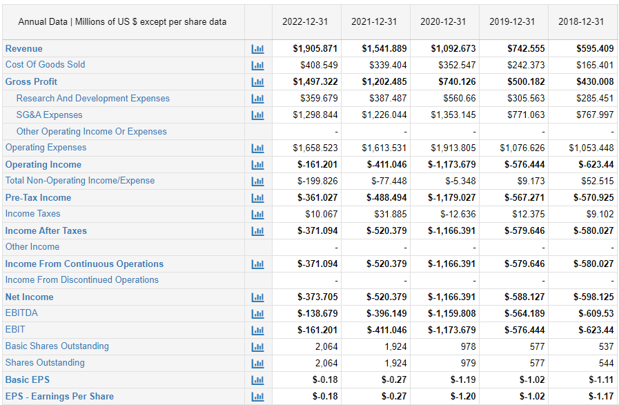This screenshot has width=619, height=405.
Task: Open the Income After Taxes link
Action: pyautogui.click(x=46, y=231)
